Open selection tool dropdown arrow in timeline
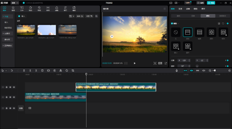232x129 pixels. [6, 71]
